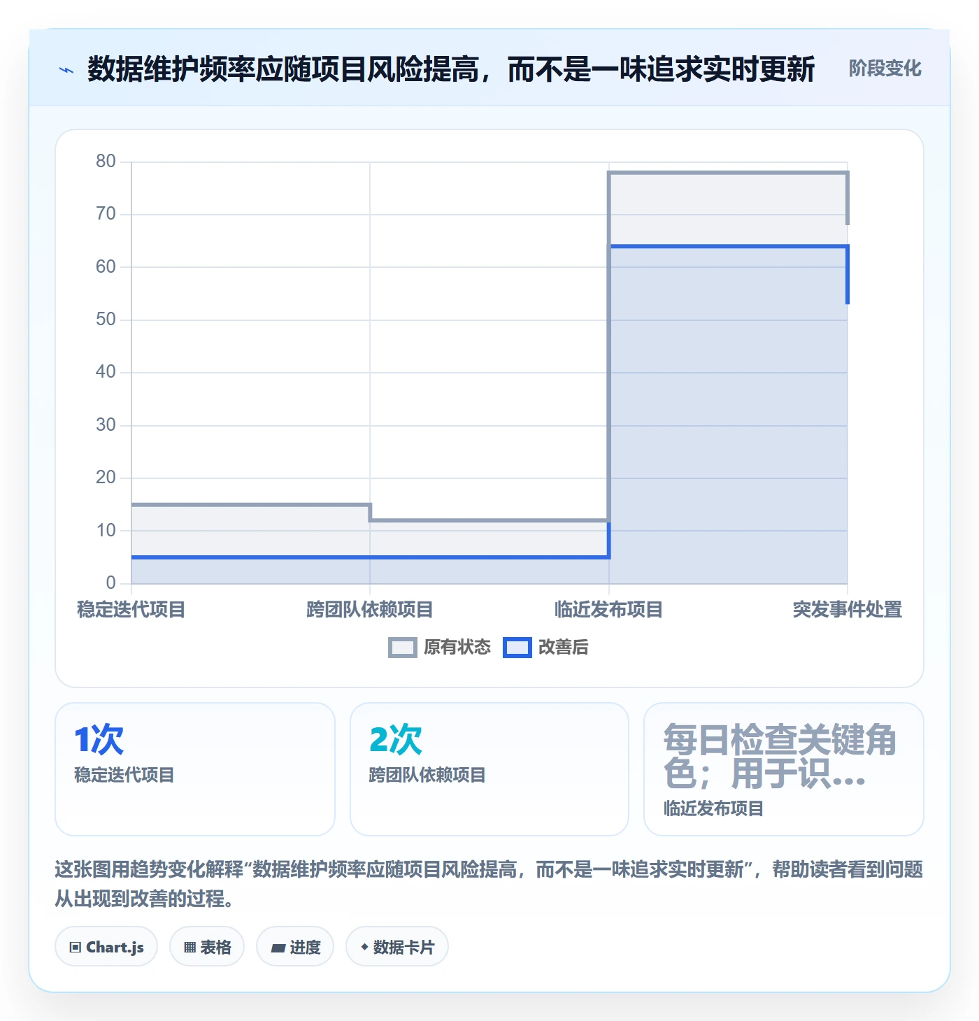Click the 原有状态 legend text
The image size is (979, 1021).
457,648
